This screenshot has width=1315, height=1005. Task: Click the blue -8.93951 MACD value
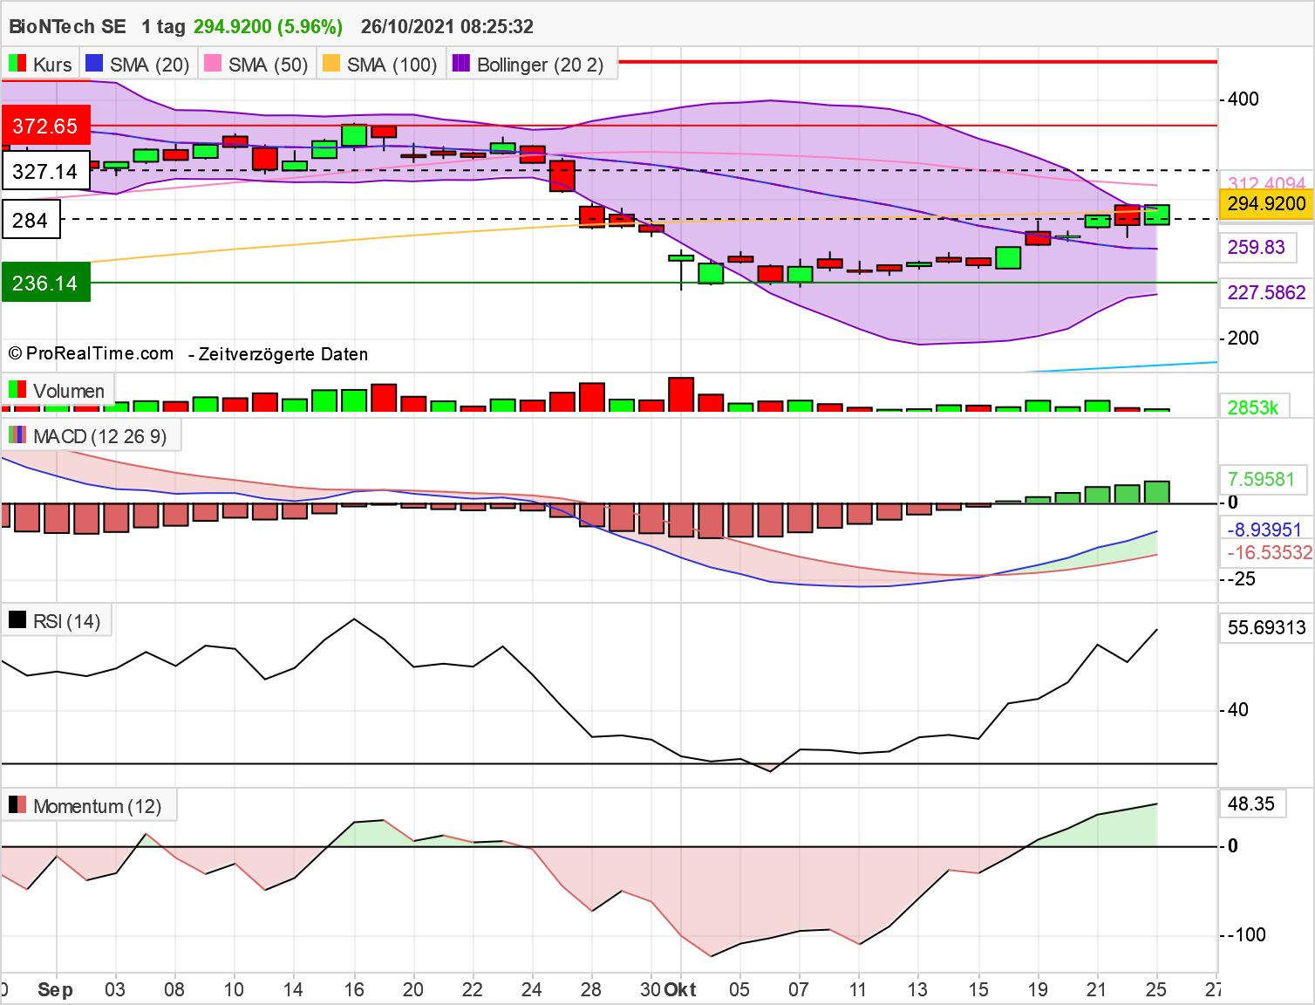1264,530
